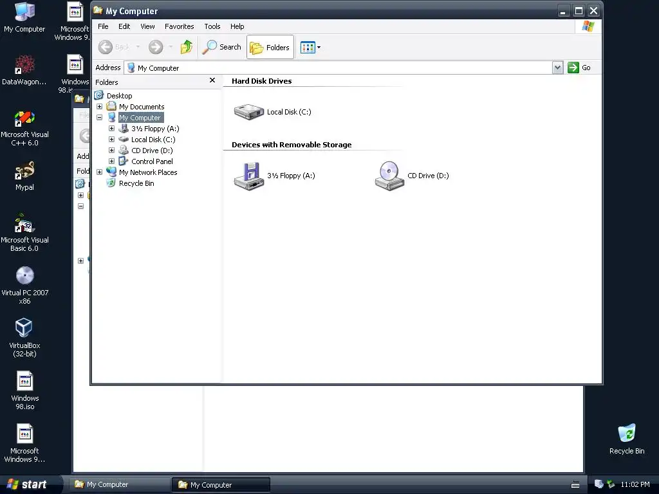Select the 3½ Floppy (A:) drive icon in main pane

click(x=249, y=176)
